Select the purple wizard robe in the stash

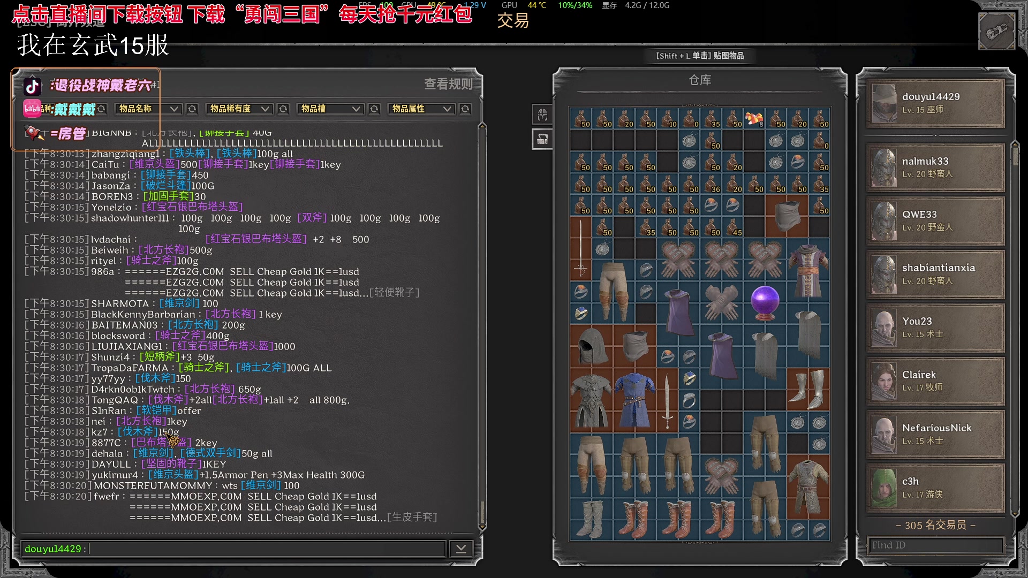point(808,270)
